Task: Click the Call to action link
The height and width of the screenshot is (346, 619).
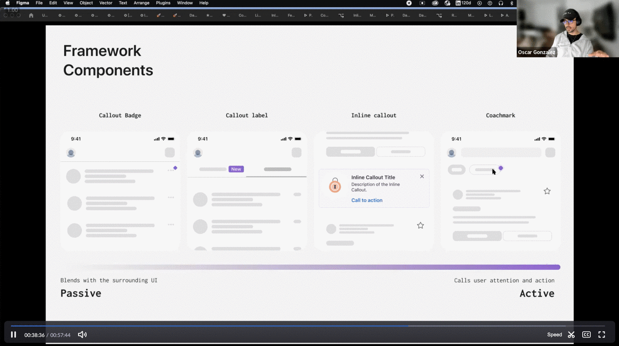Action: pyautogui.click(x=367, y=200)
